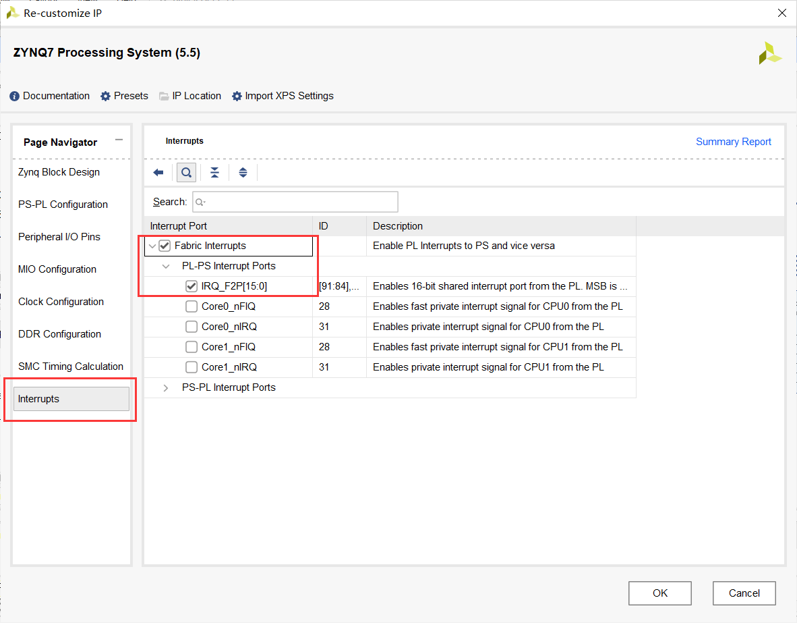Collapse Page Navigator with minus icon
797x623 pixels.
point(119,140)
